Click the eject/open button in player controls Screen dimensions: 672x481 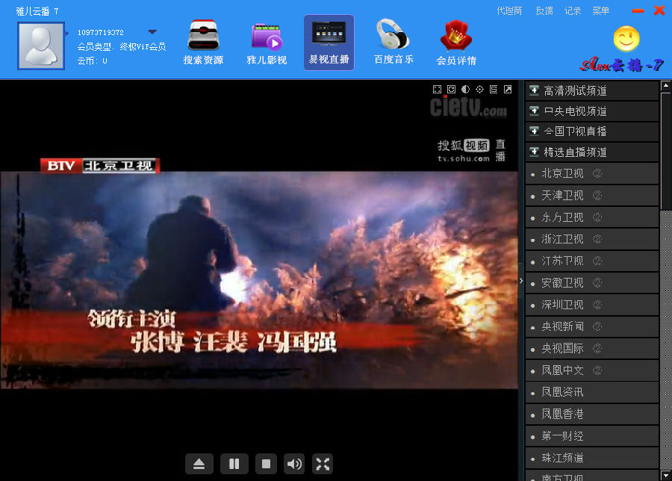coord(199,464)
